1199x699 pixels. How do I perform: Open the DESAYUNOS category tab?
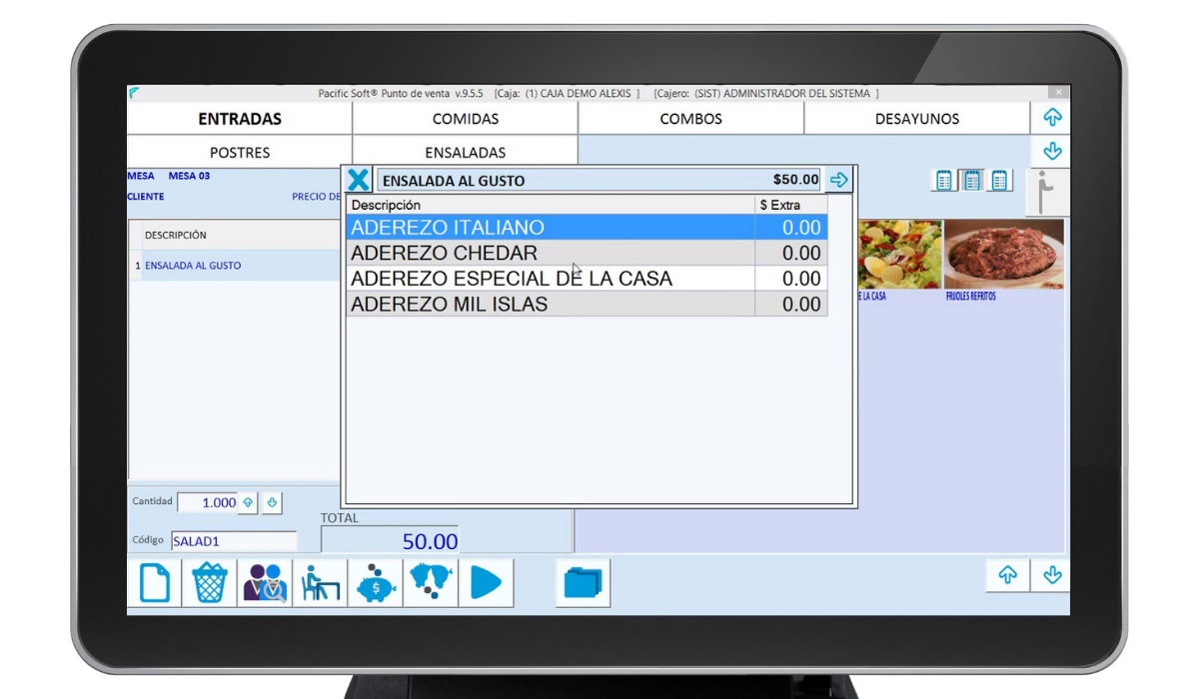click(x=916, y=119)
